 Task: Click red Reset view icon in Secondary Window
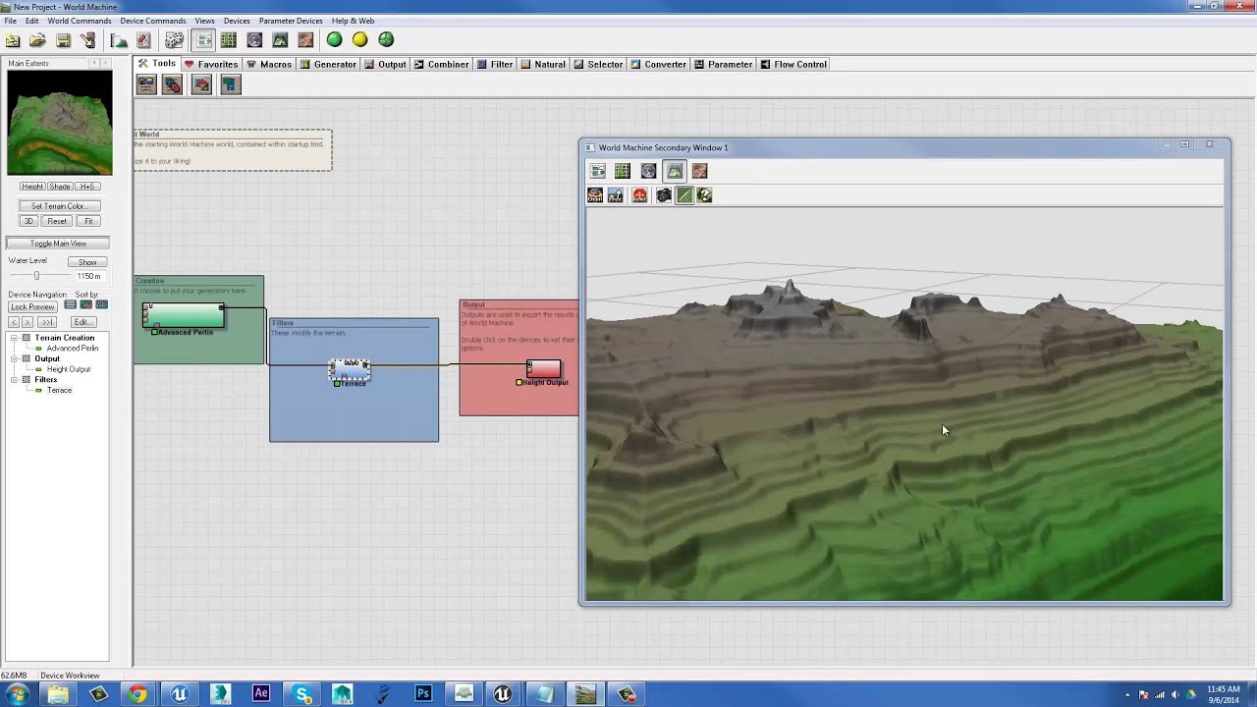(639, 195)
